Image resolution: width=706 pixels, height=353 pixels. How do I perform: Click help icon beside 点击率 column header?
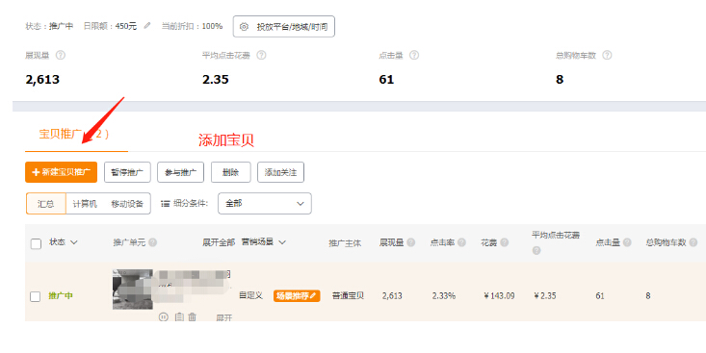(461, 242)
